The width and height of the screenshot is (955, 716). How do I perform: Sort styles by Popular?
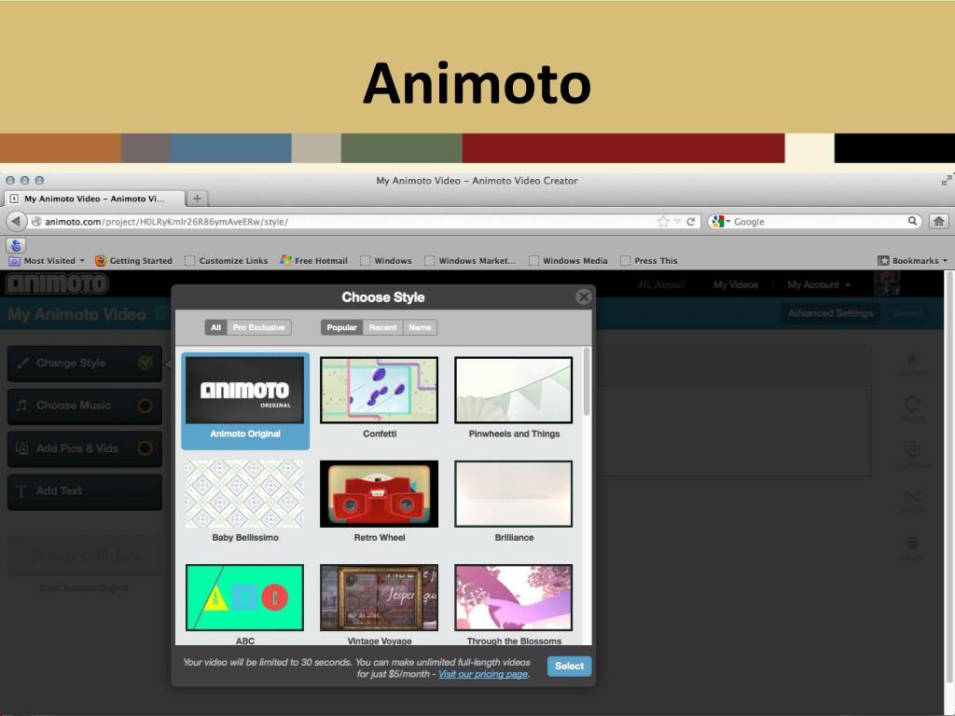click(x=341, y=327)
